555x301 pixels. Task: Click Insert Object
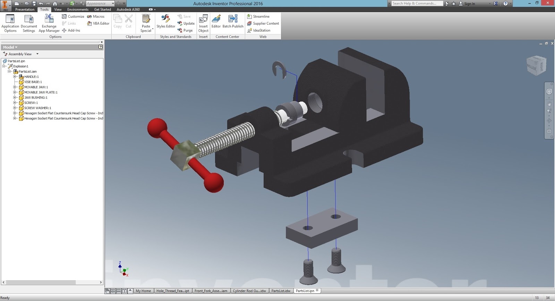[x=203, y=23]
